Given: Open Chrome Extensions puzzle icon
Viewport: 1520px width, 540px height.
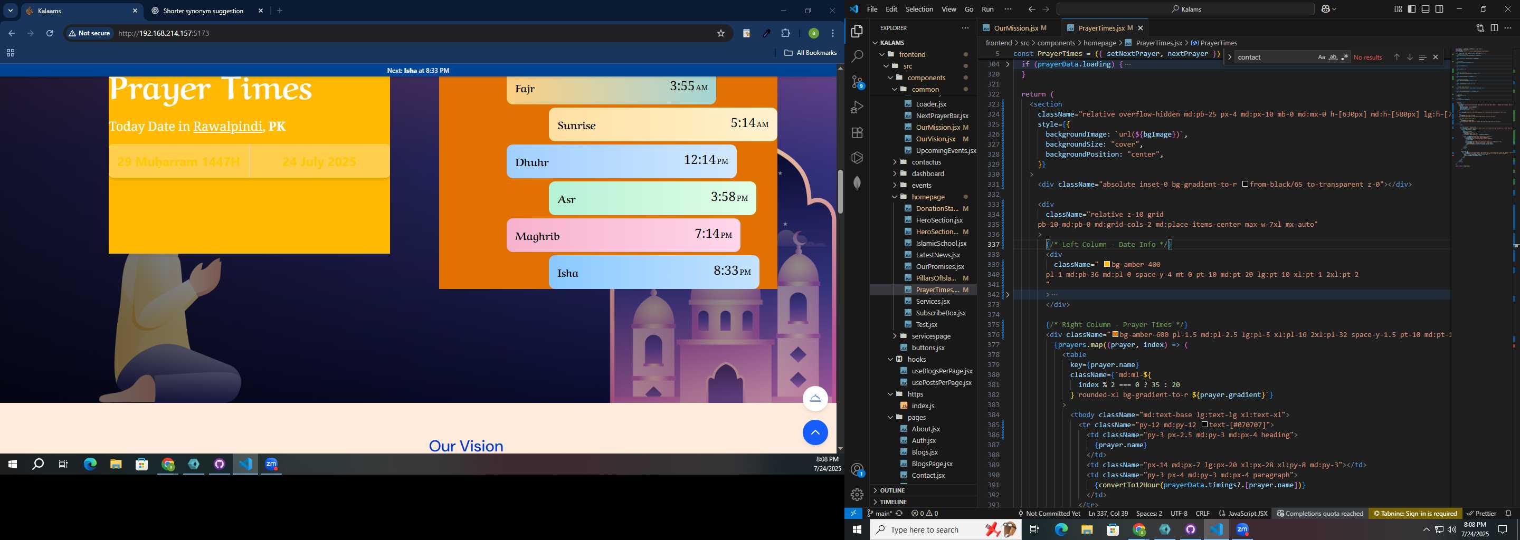Looking at the screenshot, I should tap(785, 34).
